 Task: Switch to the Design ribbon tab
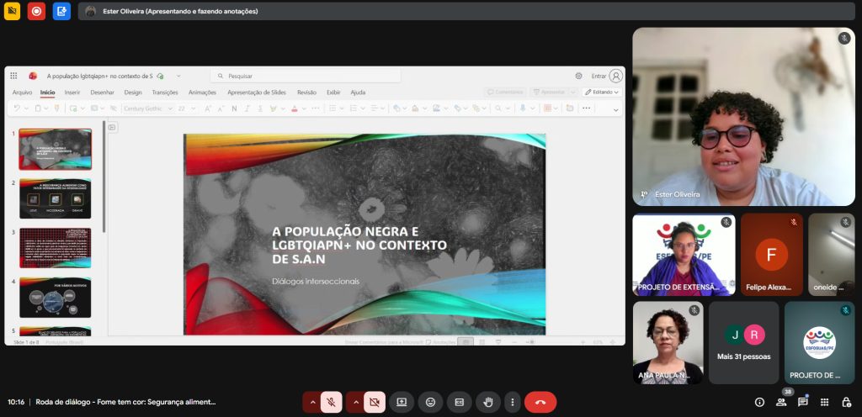pos(133,92)
